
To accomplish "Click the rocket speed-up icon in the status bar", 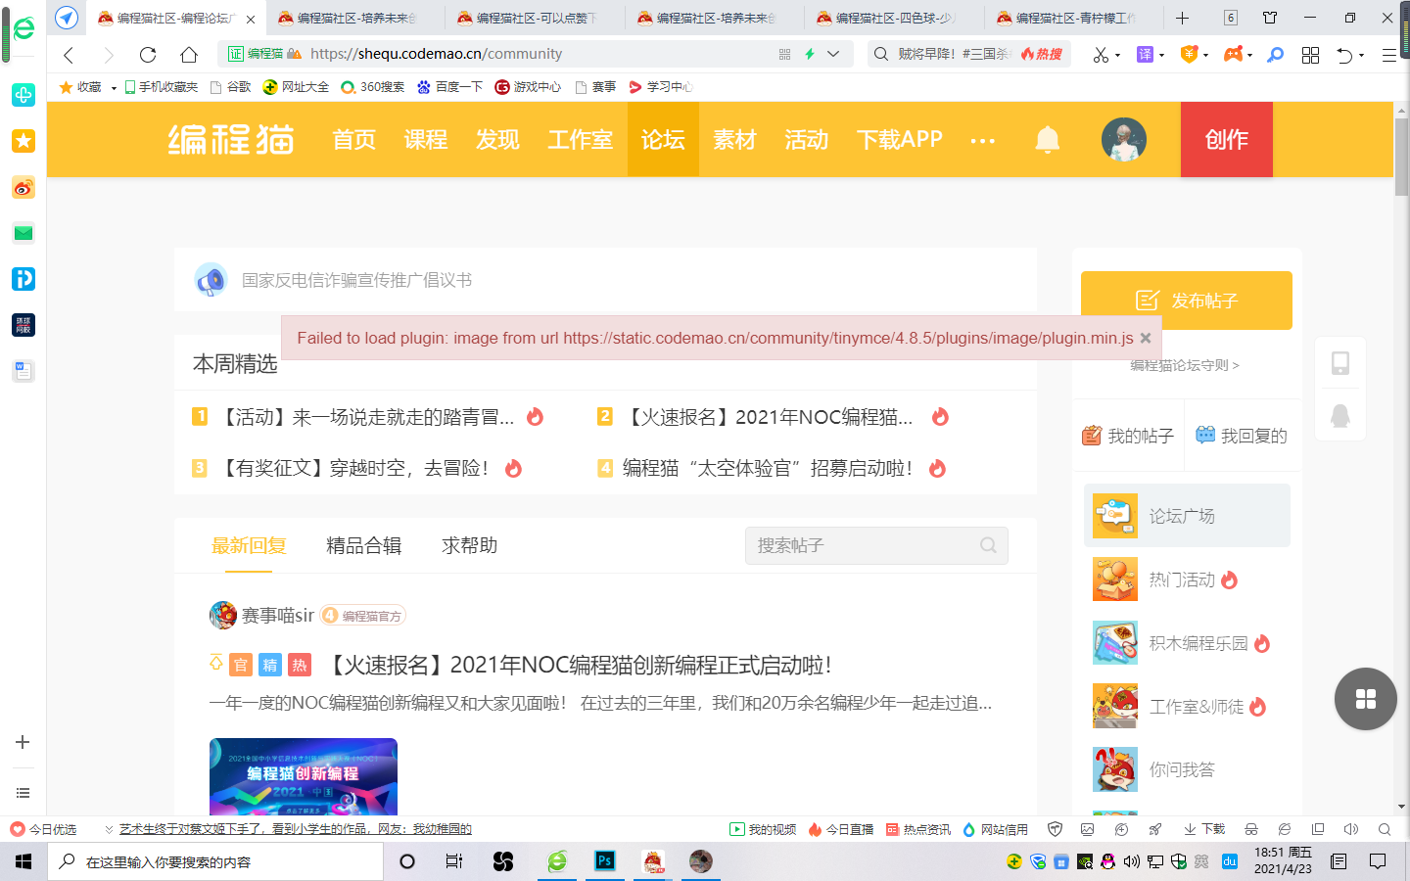I will (1155, 829).
